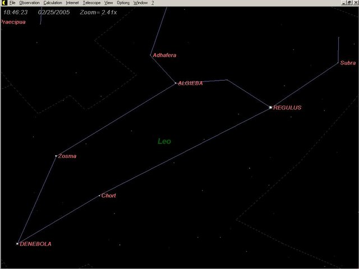Screen dimensions: 359x269
Task: Select the star REGULUS on the map
Action: point(270,107)
